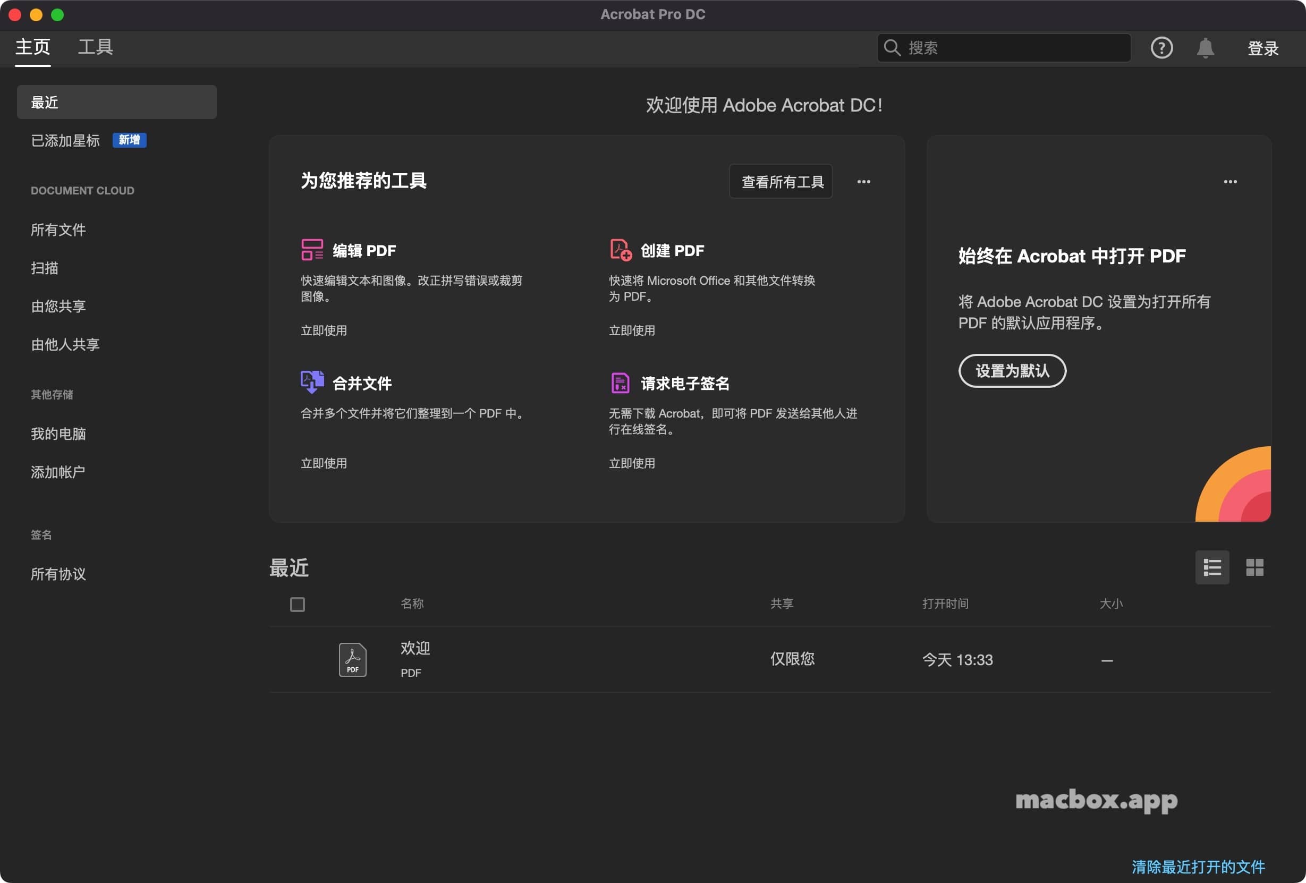Click the 名称 column header
This screenshot has width=1306, height=883.
coord(412,604)
